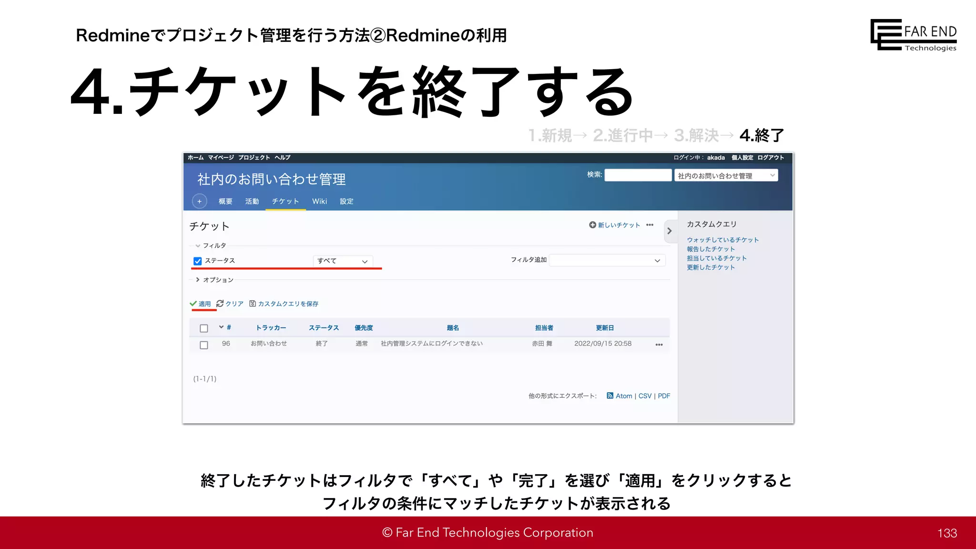Open the status dropdown showing すべて
The image size is (976, 549).
coord(343,261)
